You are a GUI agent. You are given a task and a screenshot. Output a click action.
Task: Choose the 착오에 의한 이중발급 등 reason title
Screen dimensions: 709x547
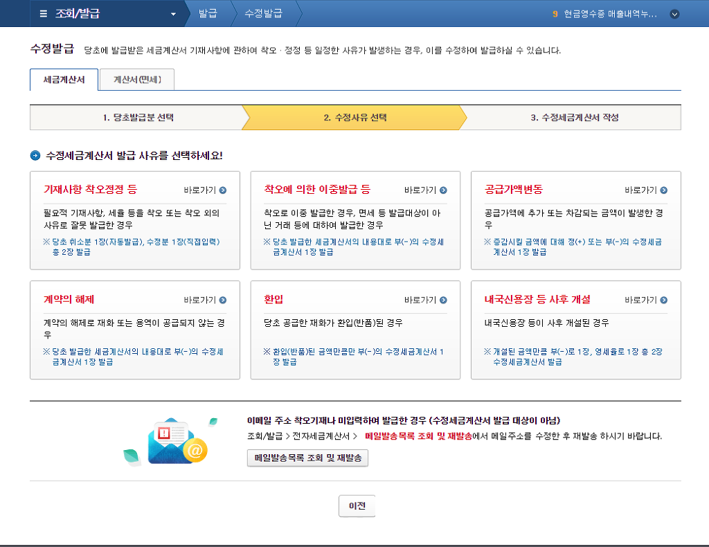[x=317, y=190]
